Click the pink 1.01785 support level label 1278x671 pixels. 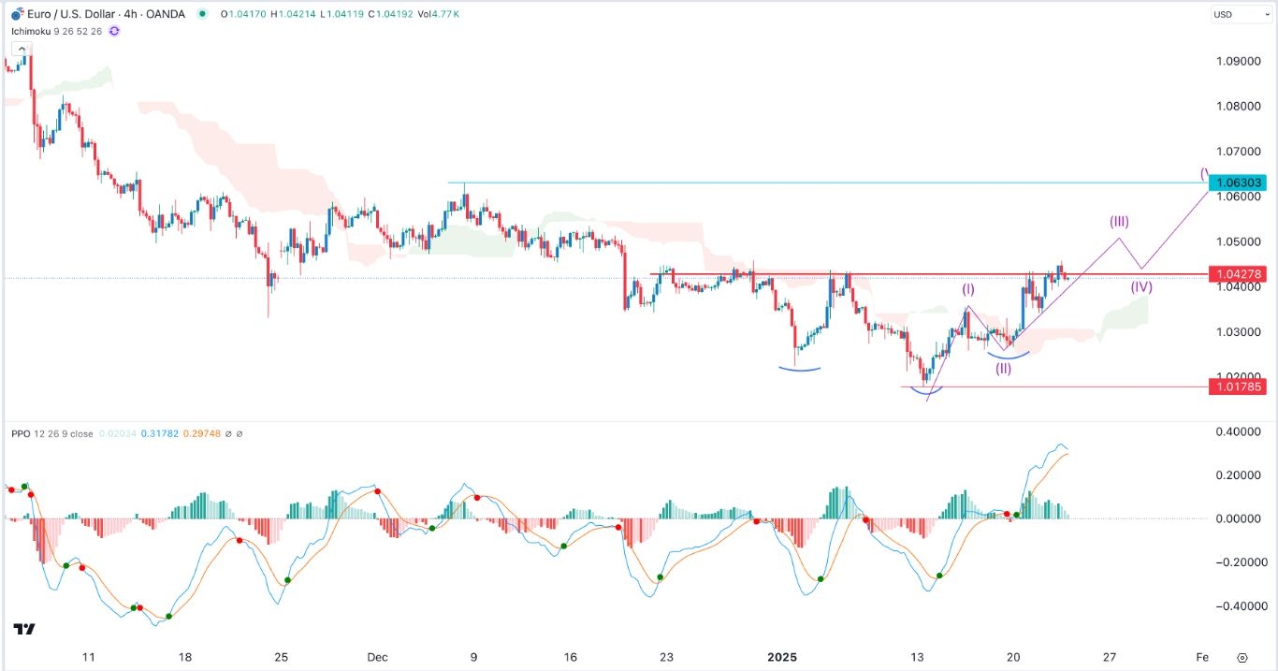pos(1240,387)
